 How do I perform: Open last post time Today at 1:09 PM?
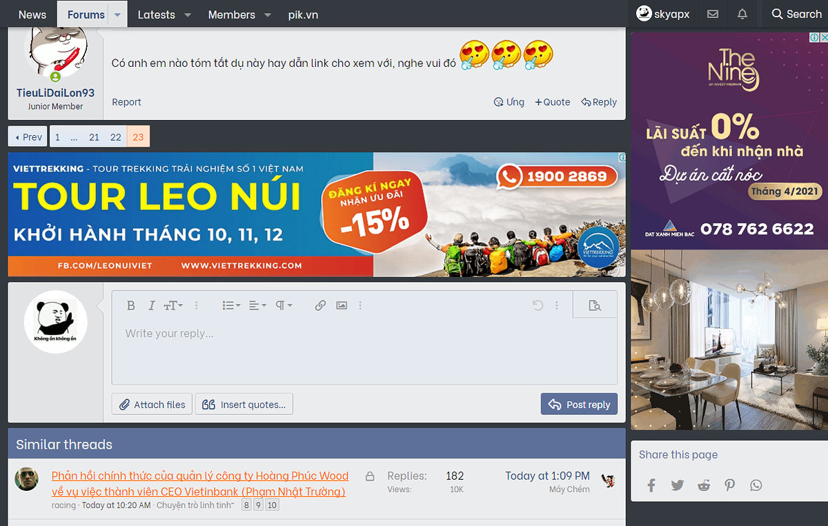(547, 476)
